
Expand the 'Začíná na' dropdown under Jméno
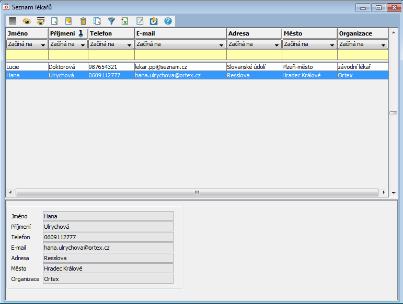[27, 44]
